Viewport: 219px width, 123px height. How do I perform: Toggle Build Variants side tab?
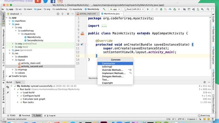[3, 95]
